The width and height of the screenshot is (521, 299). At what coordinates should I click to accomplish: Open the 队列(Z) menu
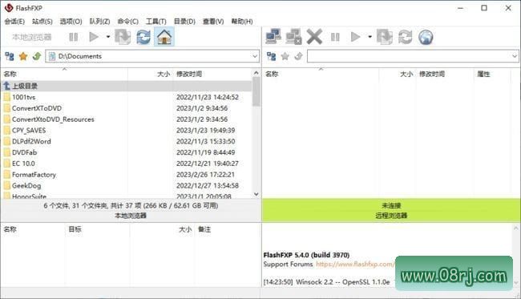(99, 22)
